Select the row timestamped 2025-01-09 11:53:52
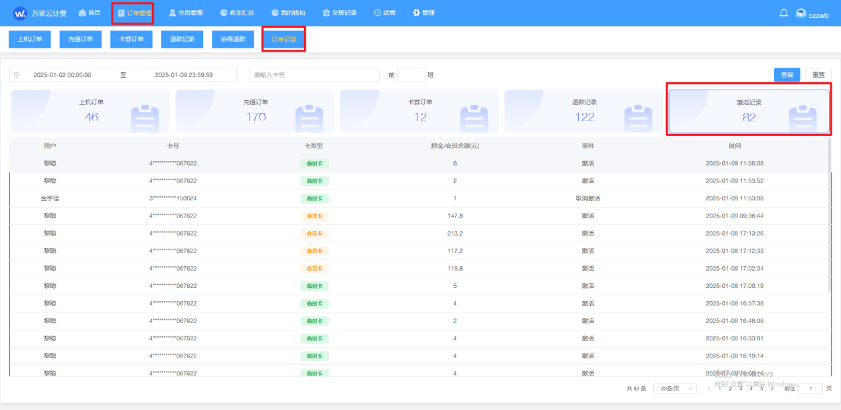The width and height of the screenshot is (841, 410). coord(419,180)
